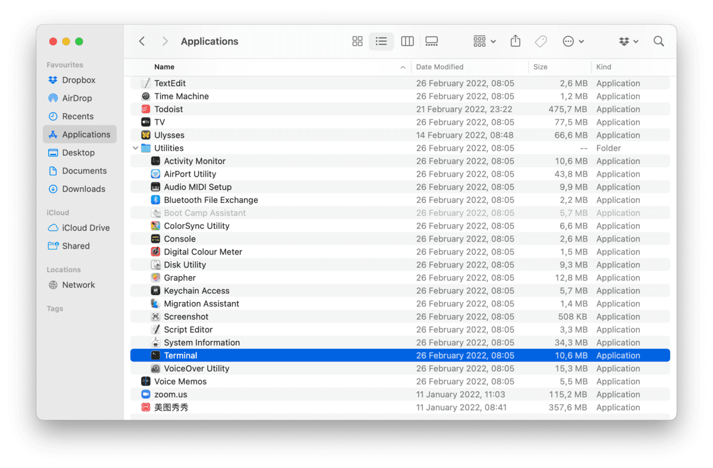Click the Search magnifier icon

click(659, 41)
